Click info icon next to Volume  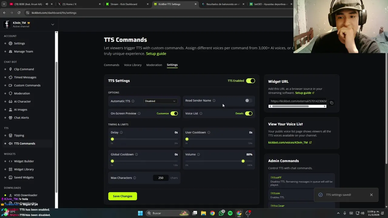(x=199, y=154)
